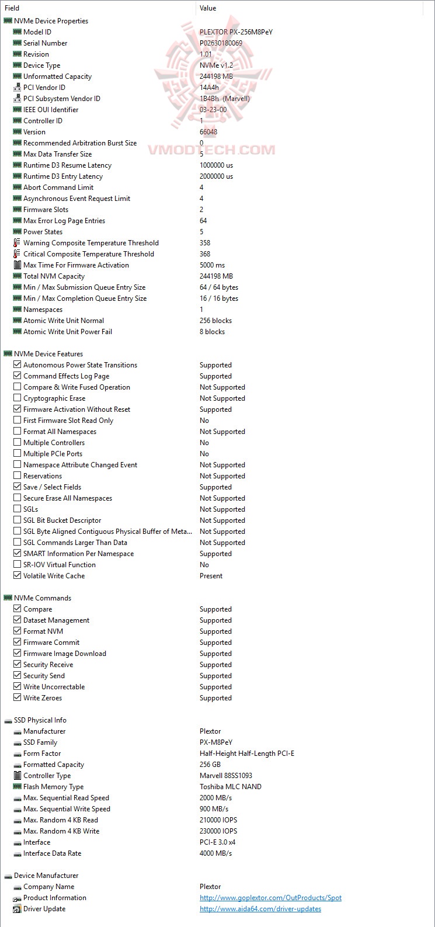Toggle Command Effects Log Page checkbox
Image resolution: width=435 pixels, height=927 pixels.
pyautogui.click(x=18, y=376)
